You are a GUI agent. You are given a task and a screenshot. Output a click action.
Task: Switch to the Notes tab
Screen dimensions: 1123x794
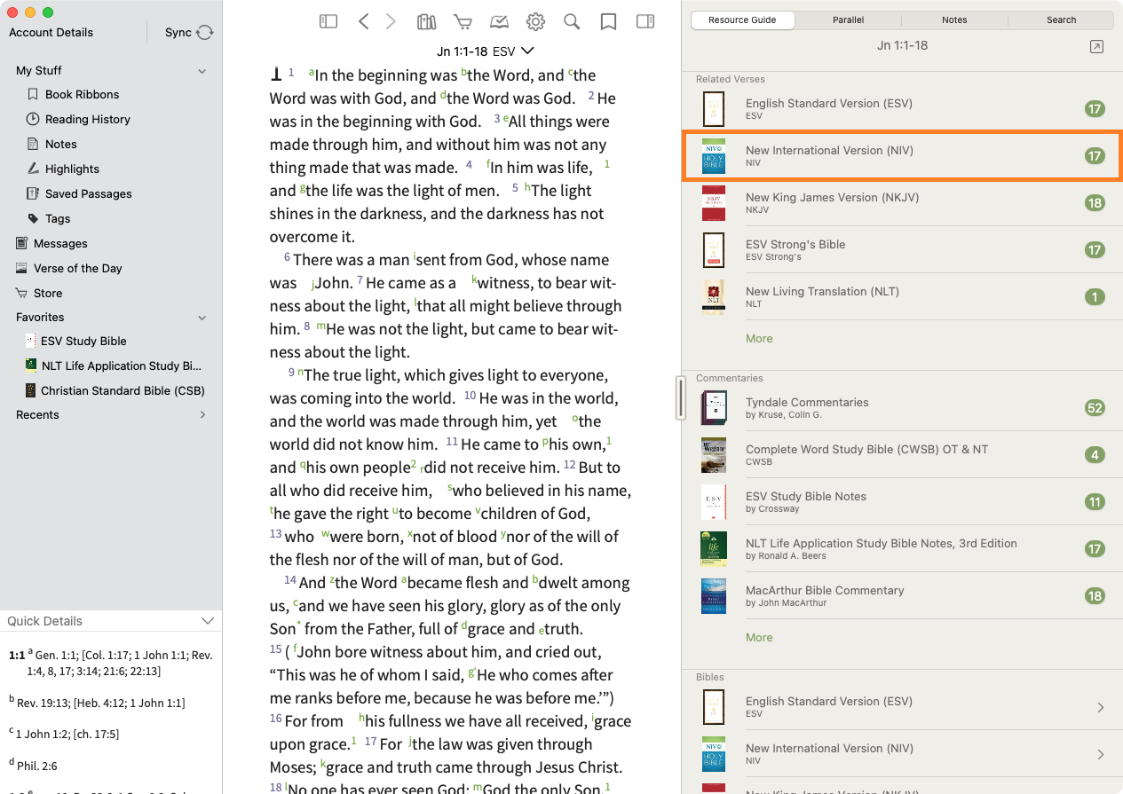[x=955, y=20]
